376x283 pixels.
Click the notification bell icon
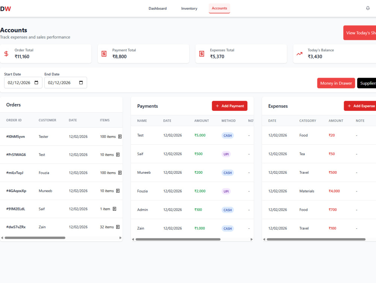(368, 8)
